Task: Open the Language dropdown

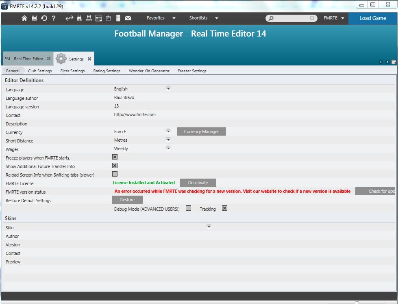Action: [168, 88]
